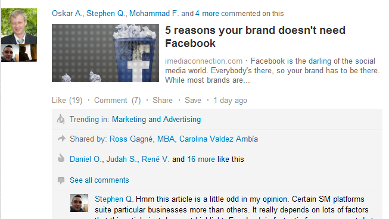
Task: Open Mohammad F. profile link
Action: 154,13
